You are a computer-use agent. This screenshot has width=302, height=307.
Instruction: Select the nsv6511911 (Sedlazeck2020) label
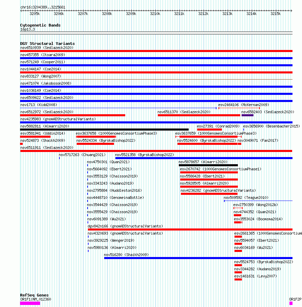pos(47,148)
